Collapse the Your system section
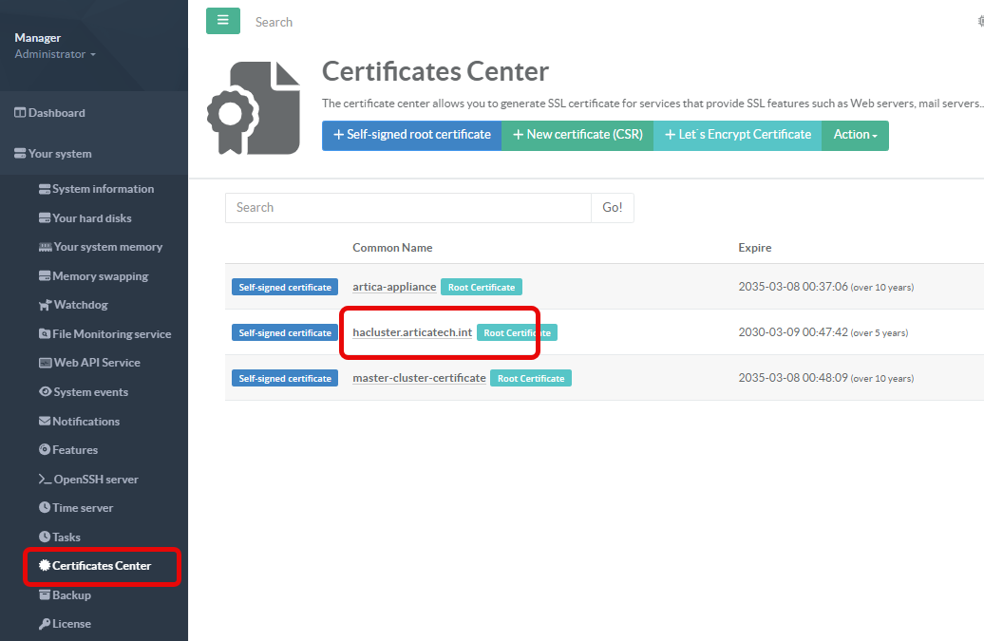 pos(60,154)
